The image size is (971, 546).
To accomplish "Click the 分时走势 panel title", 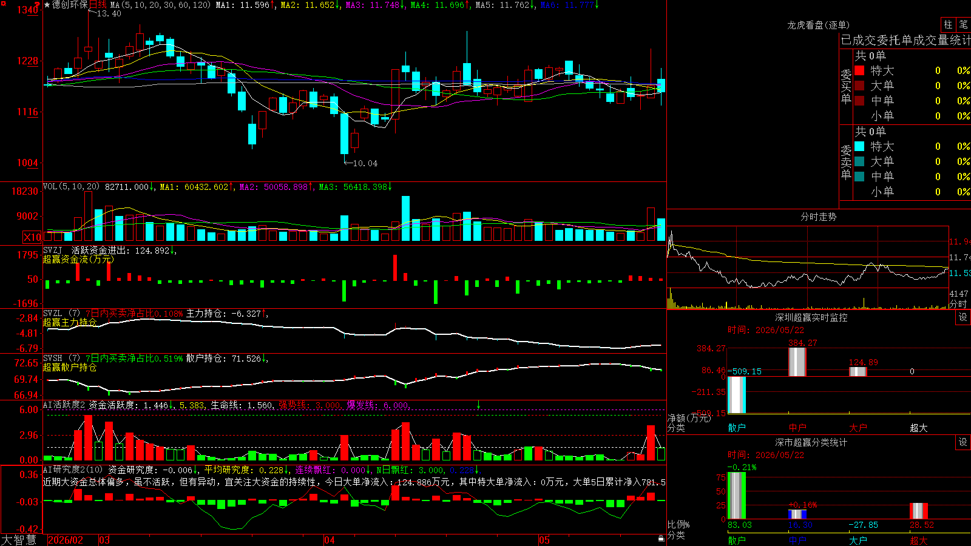I will click(x=819, y=217).
